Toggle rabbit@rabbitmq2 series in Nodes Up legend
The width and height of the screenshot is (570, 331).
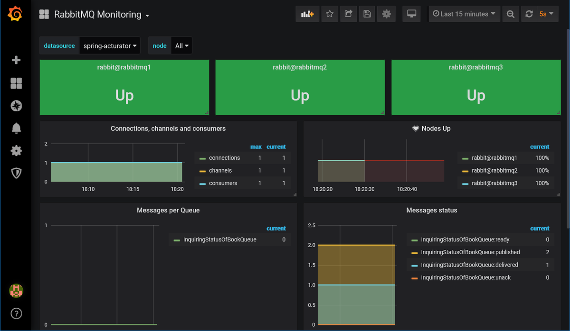pos(494,170)
